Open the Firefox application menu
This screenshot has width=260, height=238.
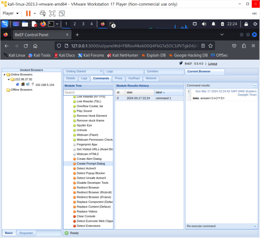click(253, 46)
